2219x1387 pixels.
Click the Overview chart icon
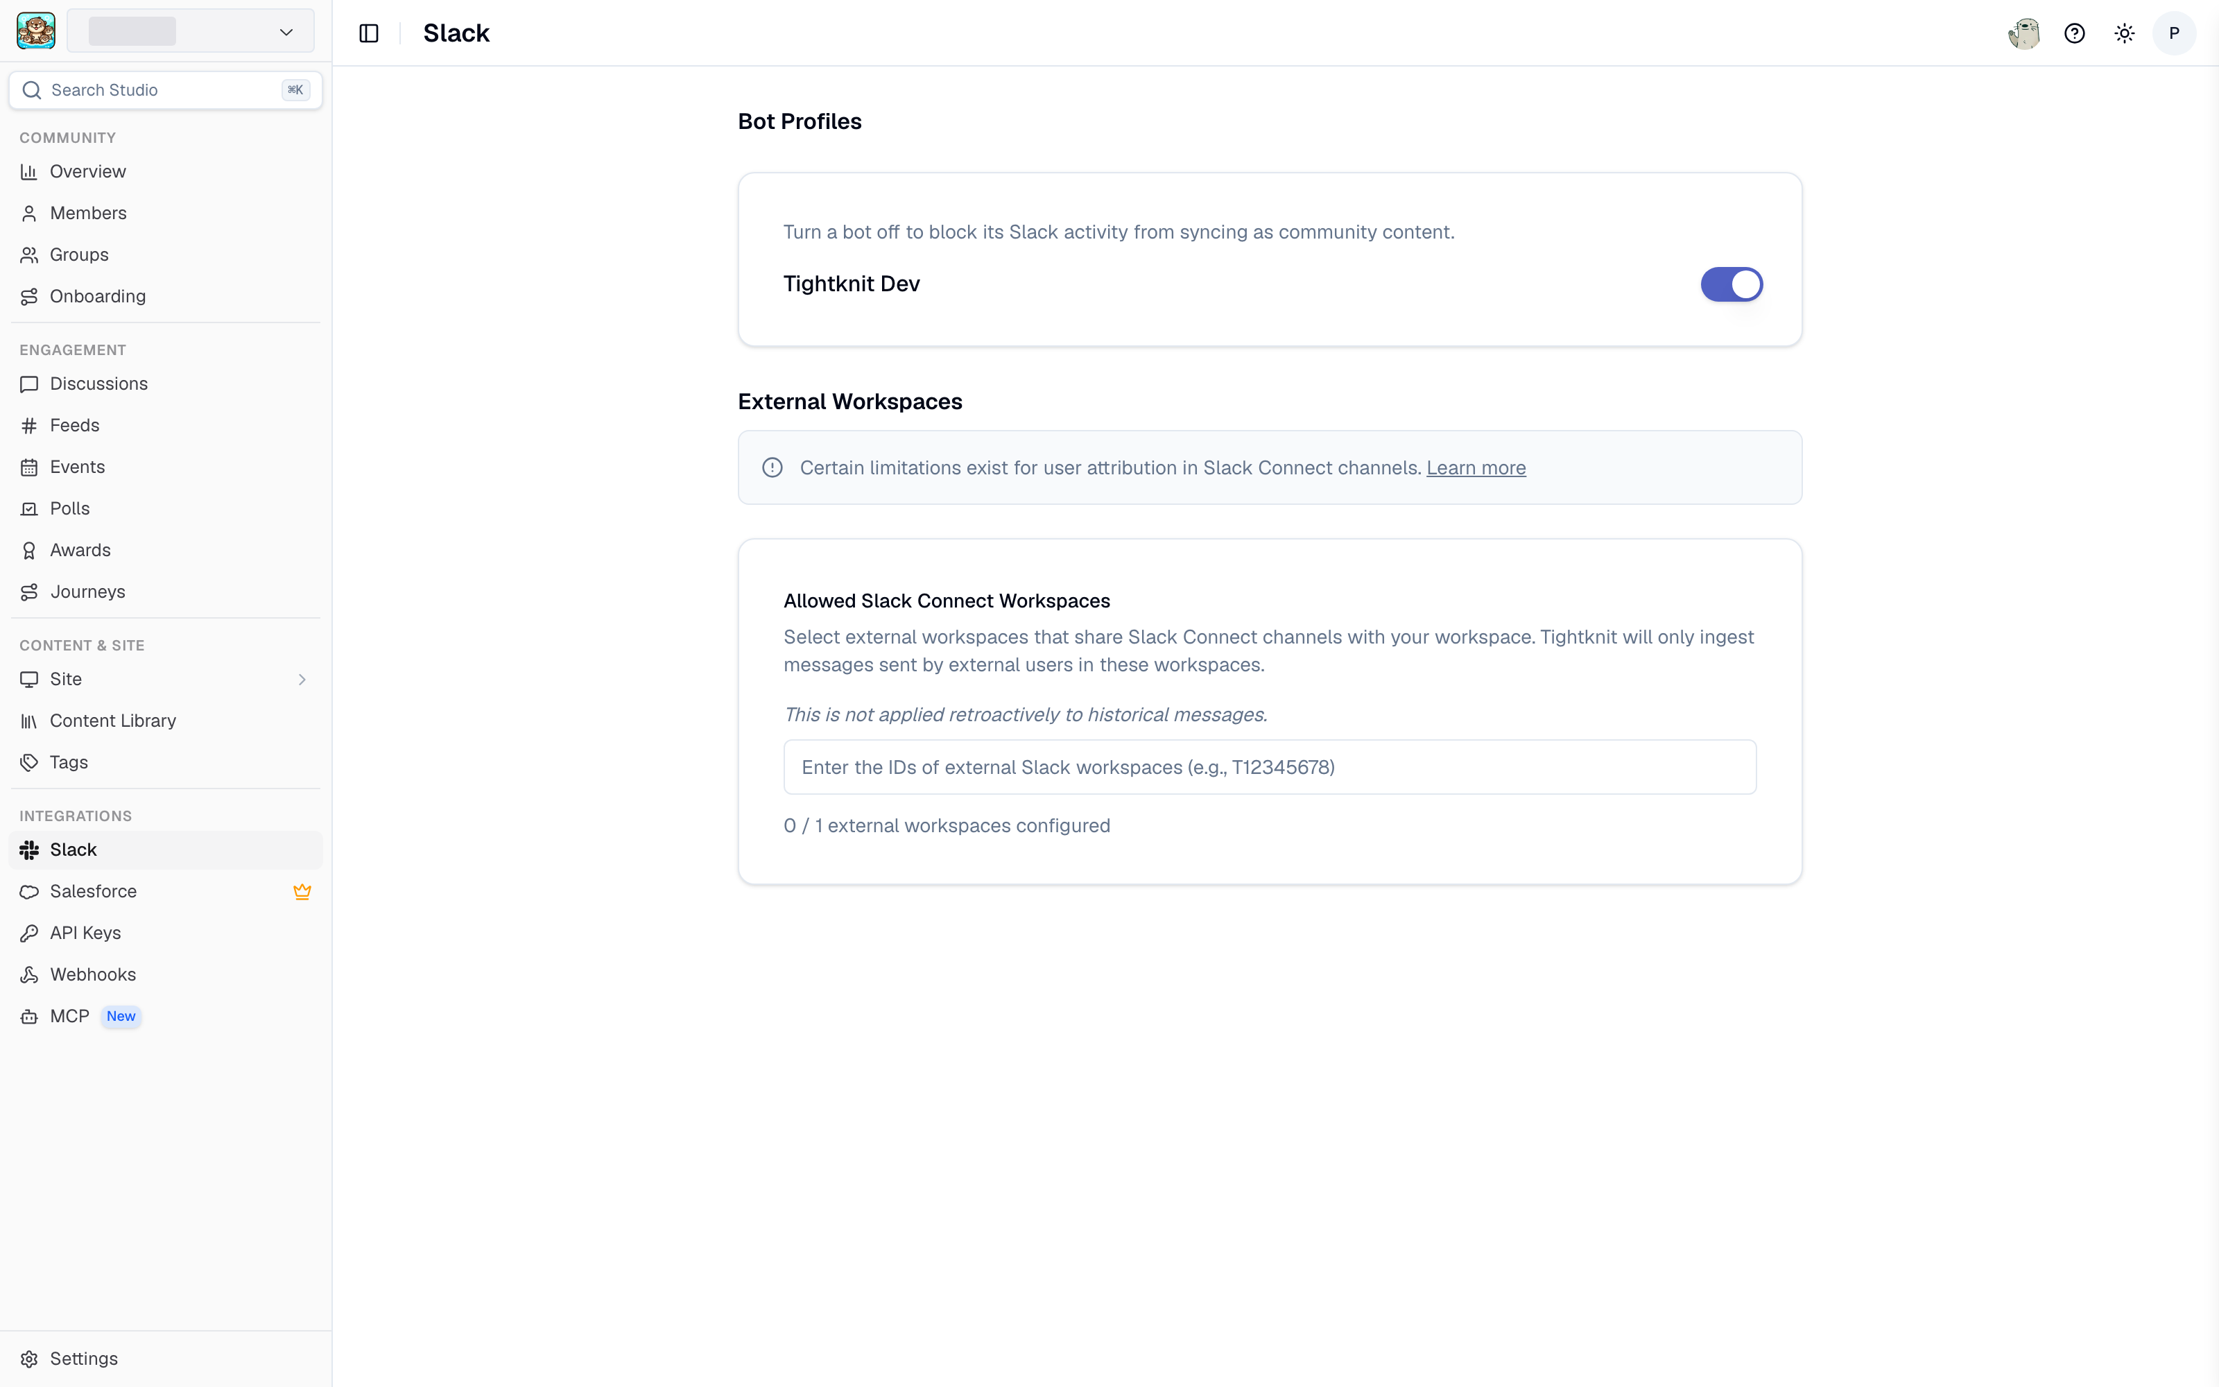[x=29, y=171]
